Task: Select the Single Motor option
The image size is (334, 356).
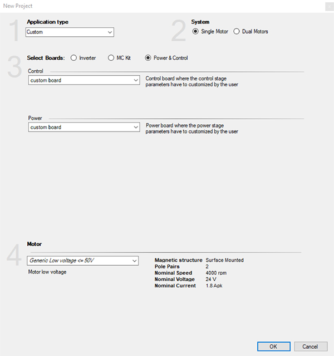Action: tap(195, 32)
